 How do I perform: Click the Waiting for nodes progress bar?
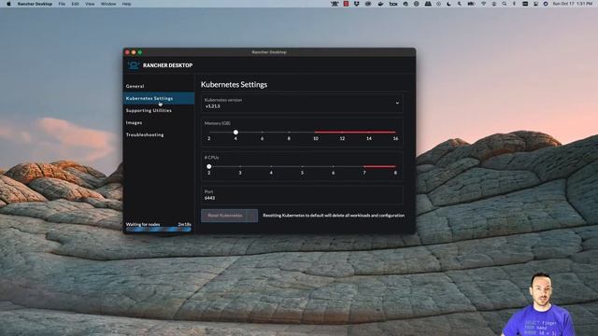[159, 230]
